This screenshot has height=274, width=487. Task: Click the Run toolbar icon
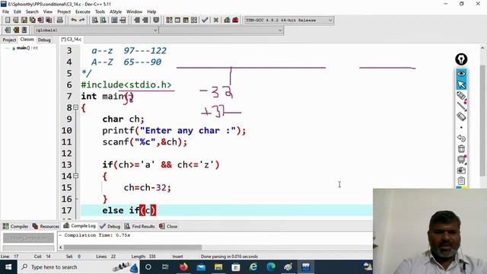click(177, 21)
